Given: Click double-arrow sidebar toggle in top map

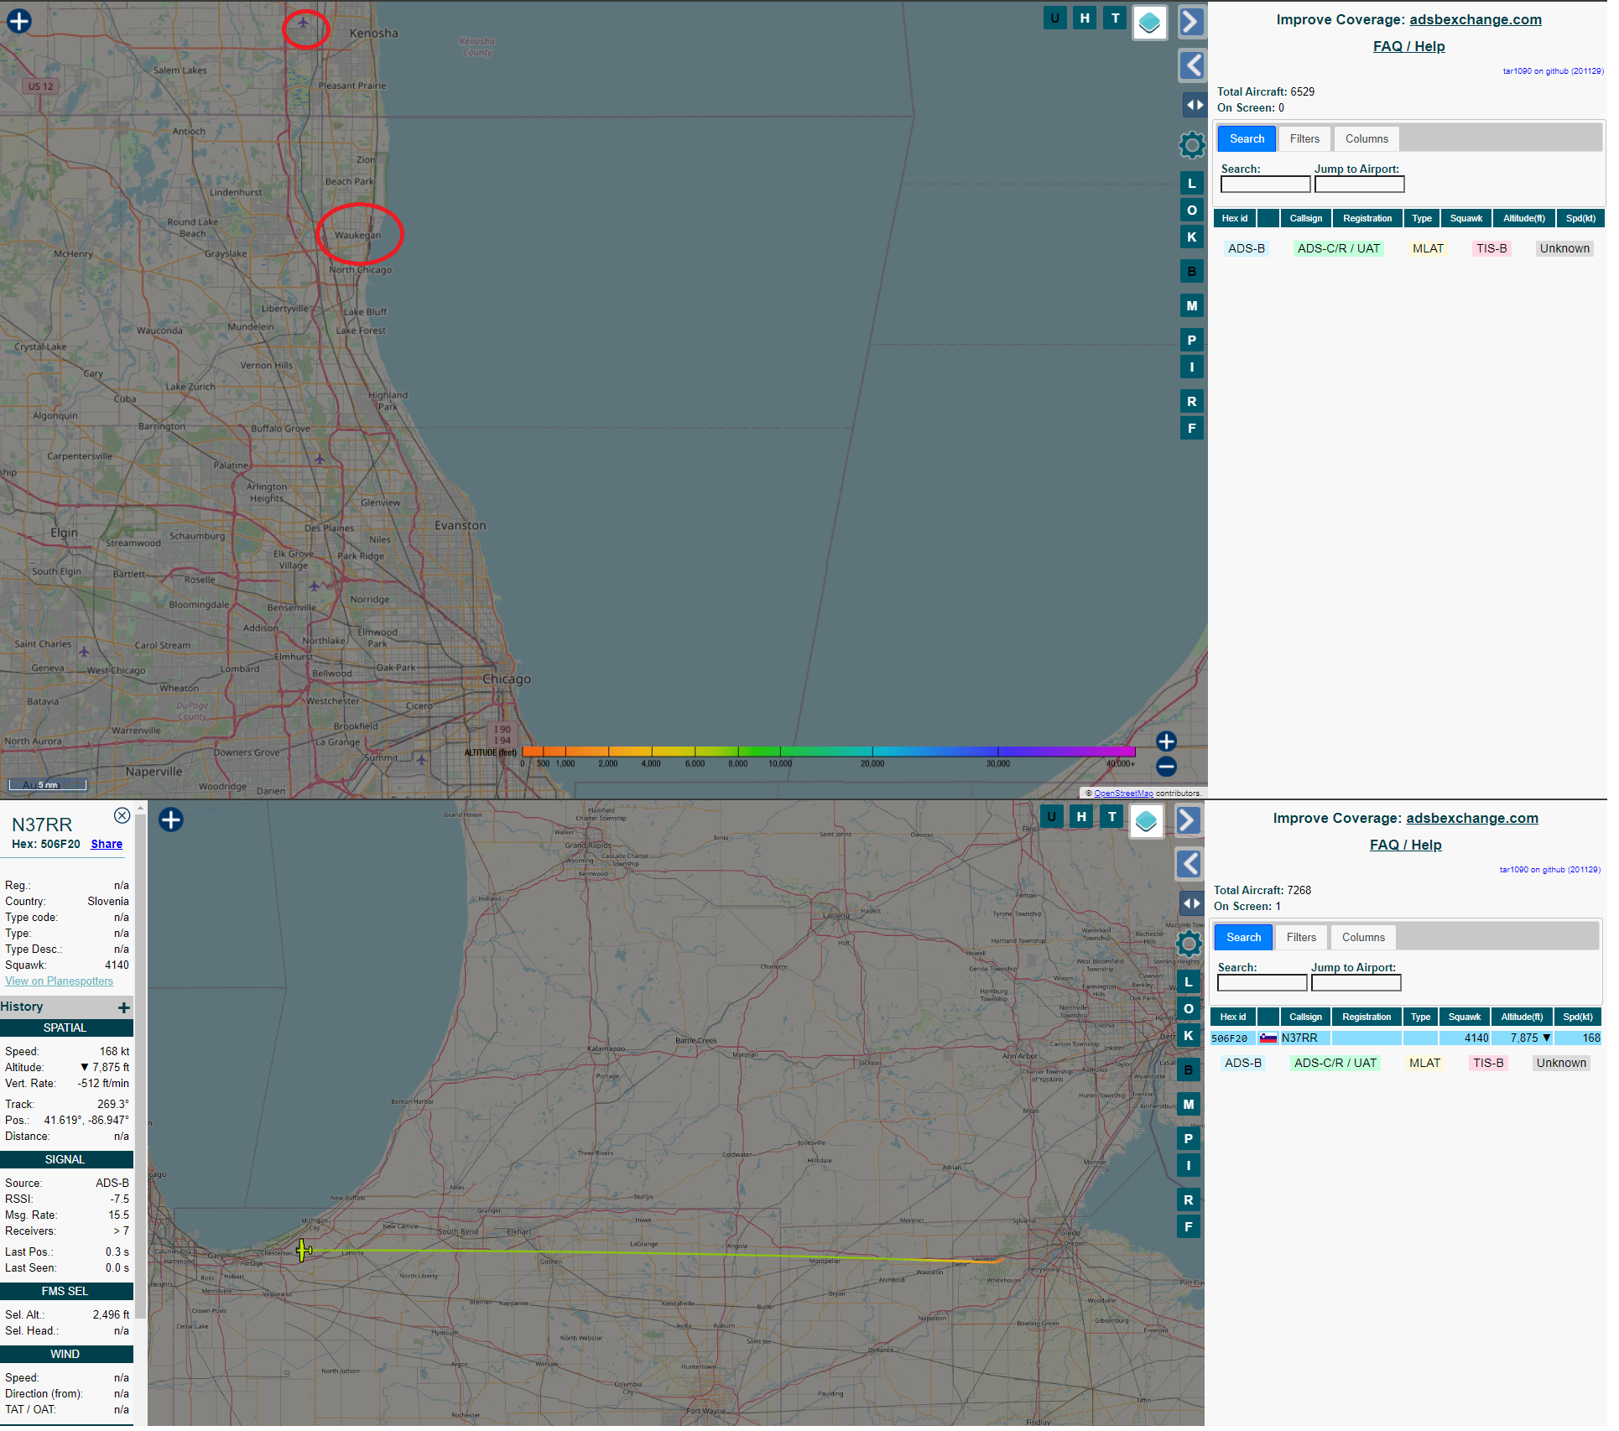Looking at the screenshot, I should (1195, 106).
